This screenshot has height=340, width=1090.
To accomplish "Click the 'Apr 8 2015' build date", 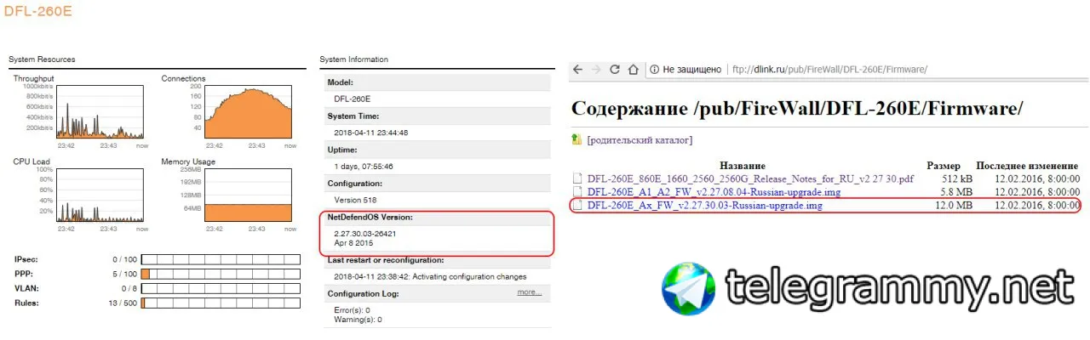I will coord(353,243).
